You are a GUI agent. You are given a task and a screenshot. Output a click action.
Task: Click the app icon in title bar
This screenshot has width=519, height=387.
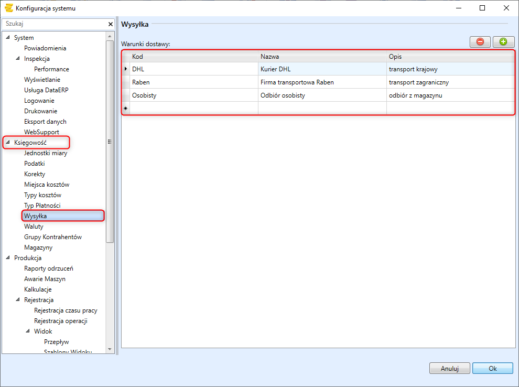tap(8, 8)
